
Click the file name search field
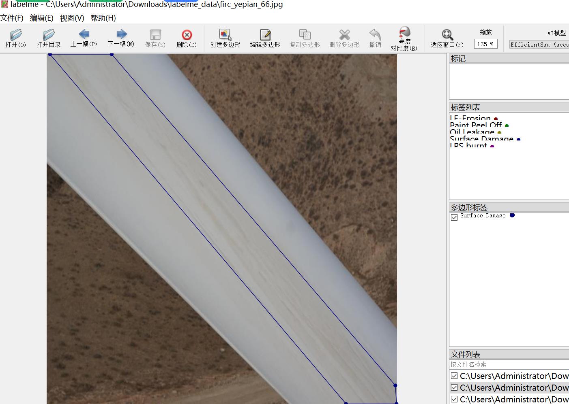(509, 364)
